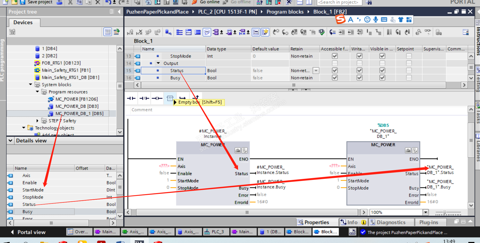Image resolution: width=480 pixels, height=243 pixels.
Task: Click the block interface icon at toolbar right end
Action: pos(466,32)
